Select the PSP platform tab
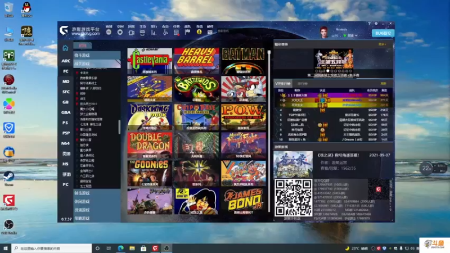Viewport: 450px width, 253px height. tap(66, 133)
